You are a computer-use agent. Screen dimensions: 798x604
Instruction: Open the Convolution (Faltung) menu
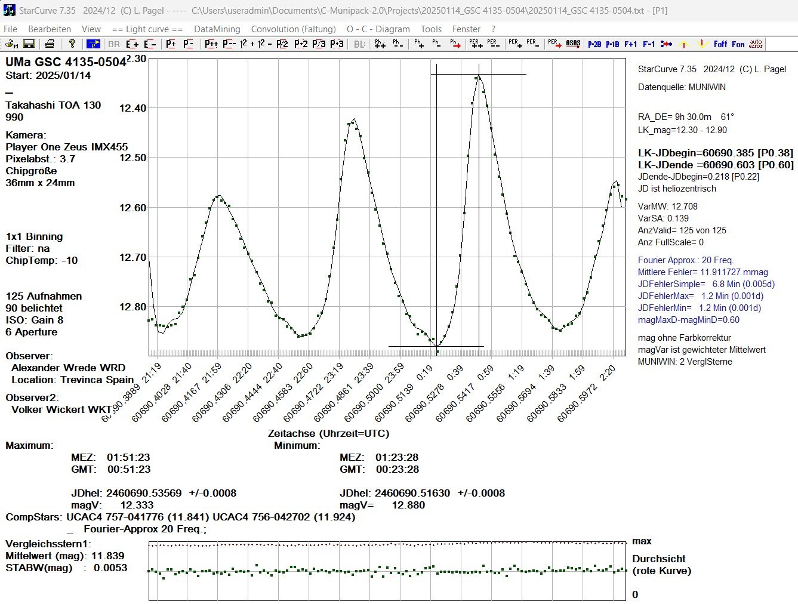[294, 29]
